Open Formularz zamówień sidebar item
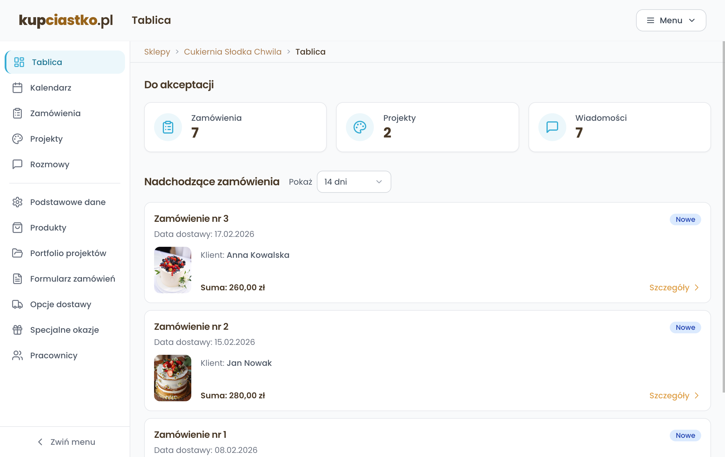 point(72,279)
